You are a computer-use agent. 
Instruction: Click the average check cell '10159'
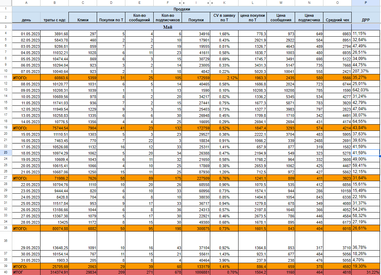click(x=337, y=191)
